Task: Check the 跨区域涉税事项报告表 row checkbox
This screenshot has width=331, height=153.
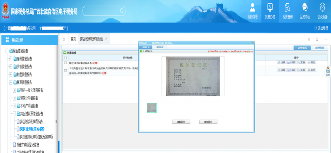Action: 65,63
